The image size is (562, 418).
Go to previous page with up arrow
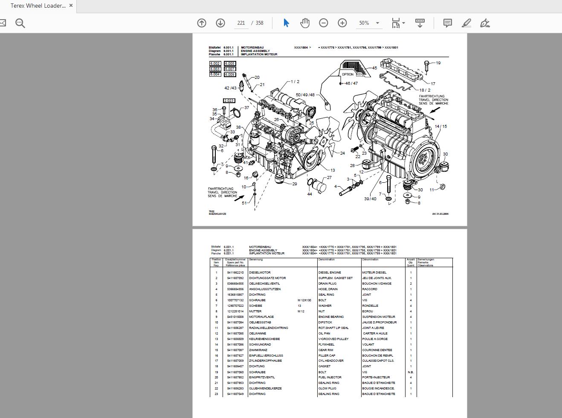(x=202, y=23)
